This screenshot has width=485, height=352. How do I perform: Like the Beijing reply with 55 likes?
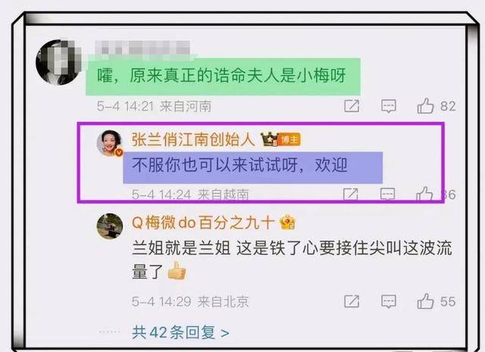[426, 301]
